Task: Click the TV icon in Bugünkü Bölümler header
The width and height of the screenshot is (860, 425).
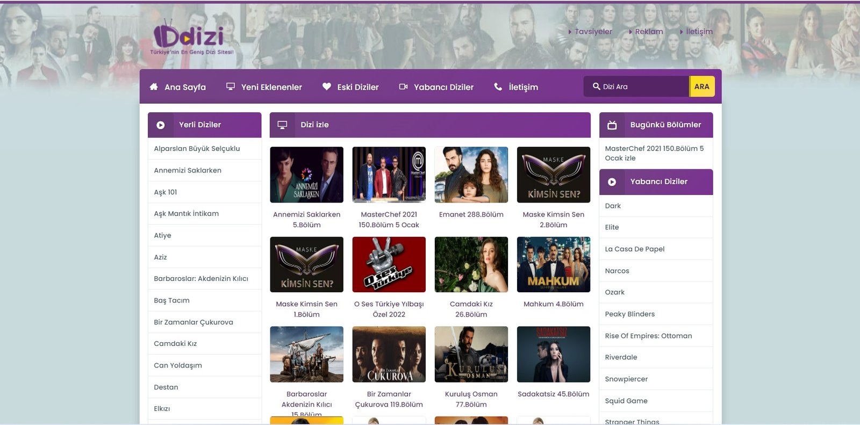Action: [612, 125]
